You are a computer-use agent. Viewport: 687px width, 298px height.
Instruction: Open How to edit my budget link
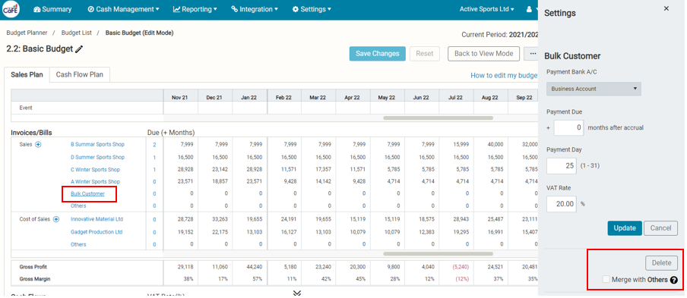(505, 76)
